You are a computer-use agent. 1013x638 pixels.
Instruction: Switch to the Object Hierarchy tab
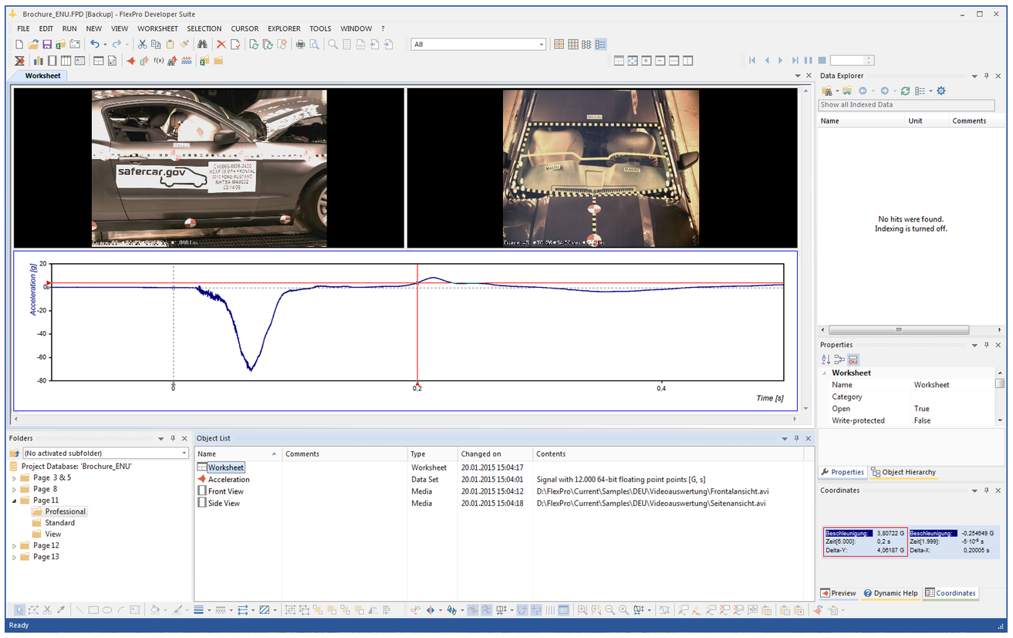903,472
